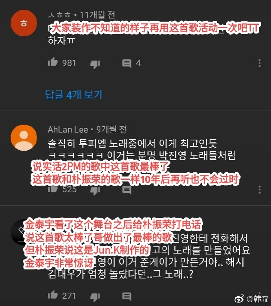The image size is (271, 306).
Task: Dislike the third comment about 김태우
Action: click(95, 297)
